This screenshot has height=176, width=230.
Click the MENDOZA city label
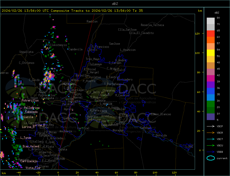pyautogui.click(x=68, y=84)
